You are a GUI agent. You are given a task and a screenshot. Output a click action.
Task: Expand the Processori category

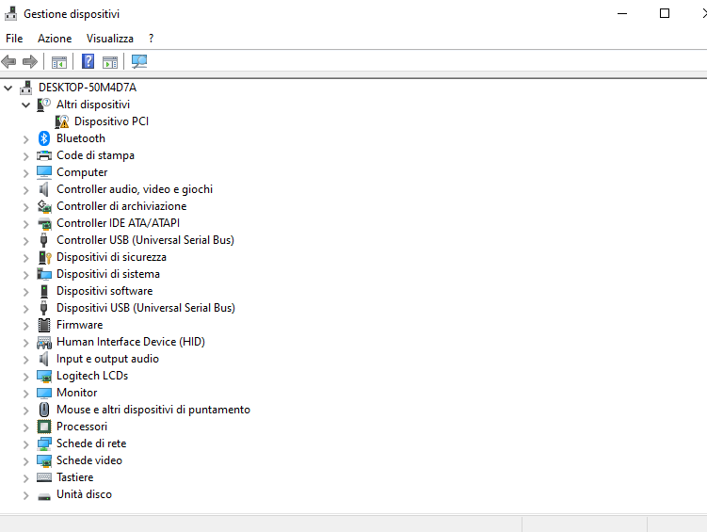25,427
